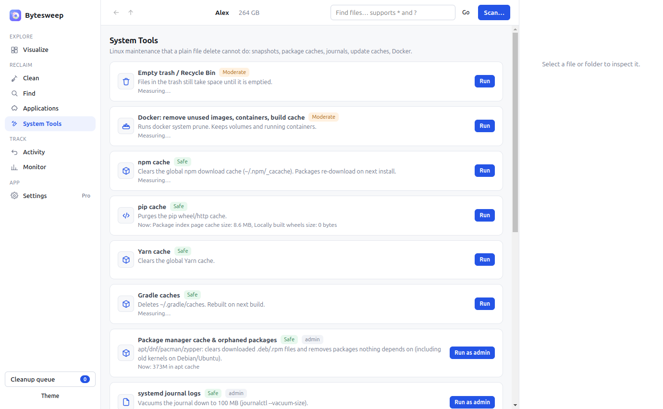The width and height of the screenshot is (663, 409).
Task: Click the admin badge on Package manager cache
Action: (312, 340)
